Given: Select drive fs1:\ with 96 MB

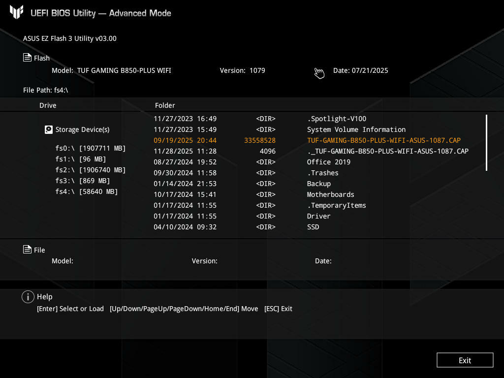Looking at the screenshot, I should click(x=81, y=159).
